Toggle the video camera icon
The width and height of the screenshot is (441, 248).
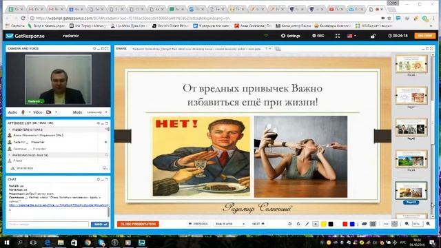49,112
